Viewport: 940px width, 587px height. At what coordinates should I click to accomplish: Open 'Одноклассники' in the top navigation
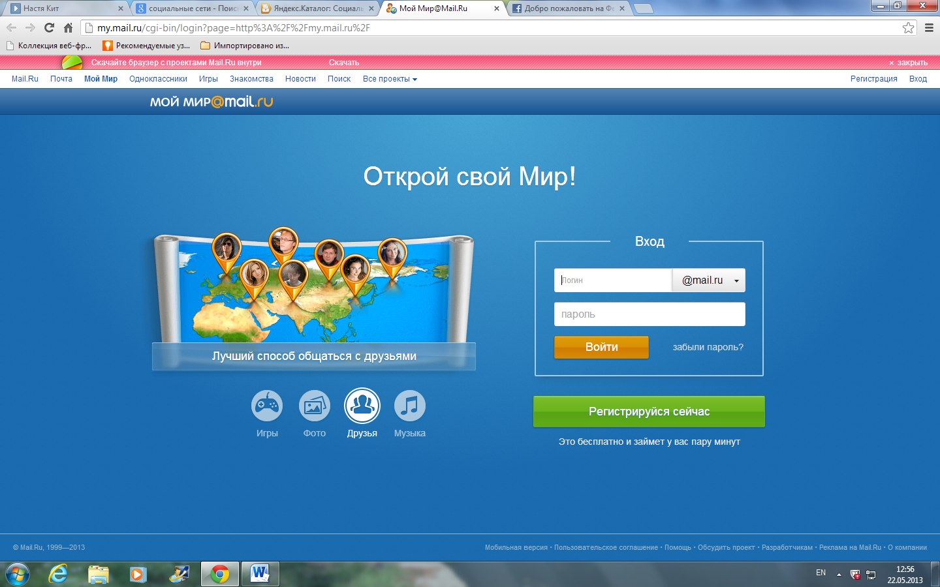pyautogui.click(x=158, y=79)
